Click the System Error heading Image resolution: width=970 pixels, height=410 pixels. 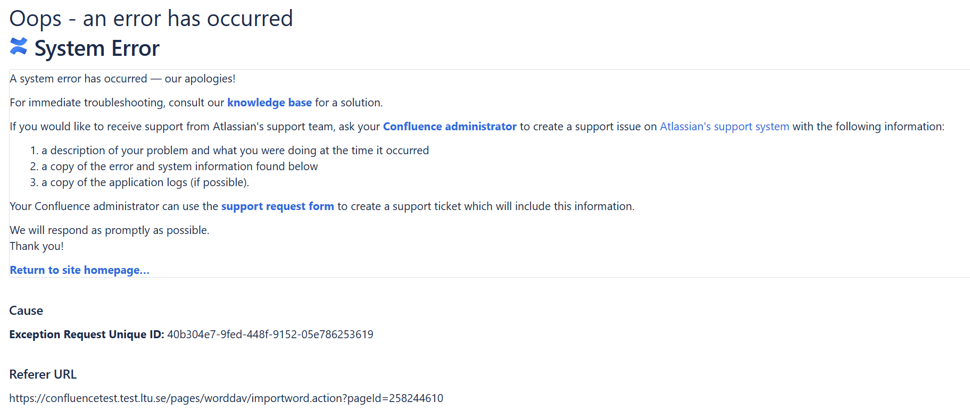coord(97,48)
